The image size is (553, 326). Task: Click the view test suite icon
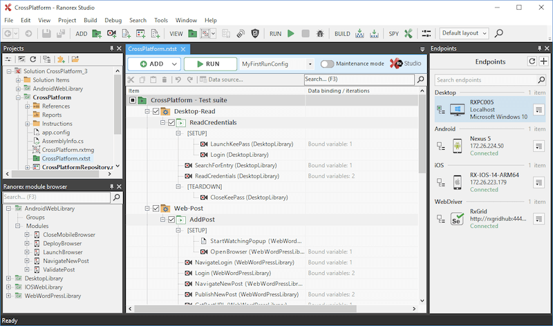(192, 33)
